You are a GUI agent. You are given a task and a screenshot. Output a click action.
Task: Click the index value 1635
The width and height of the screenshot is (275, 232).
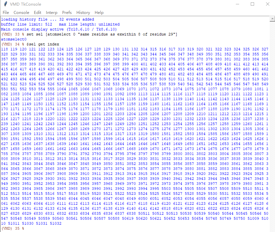click(15, 144)
